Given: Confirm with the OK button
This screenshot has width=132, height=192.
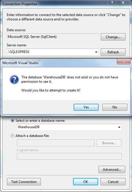Looking at the screenshot, I should point(86,182).
